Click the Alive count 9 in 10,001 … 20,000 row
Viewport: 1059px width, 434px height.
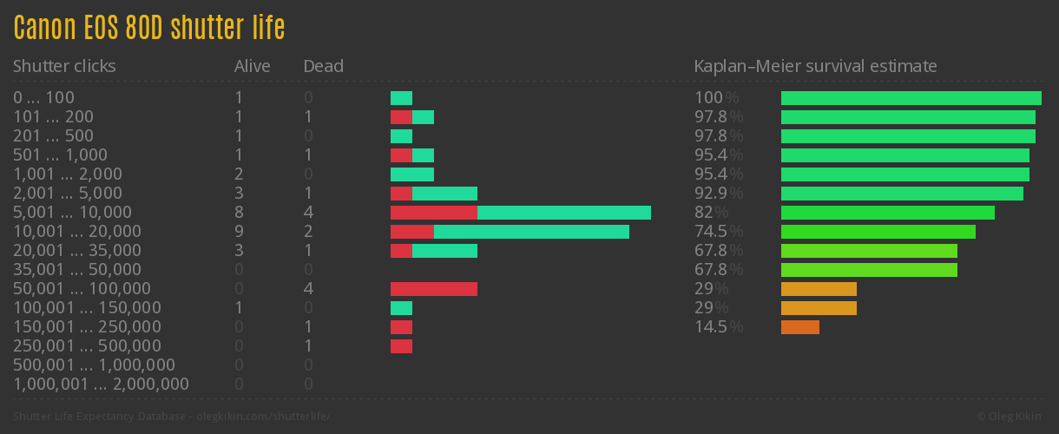coord(239,232)
